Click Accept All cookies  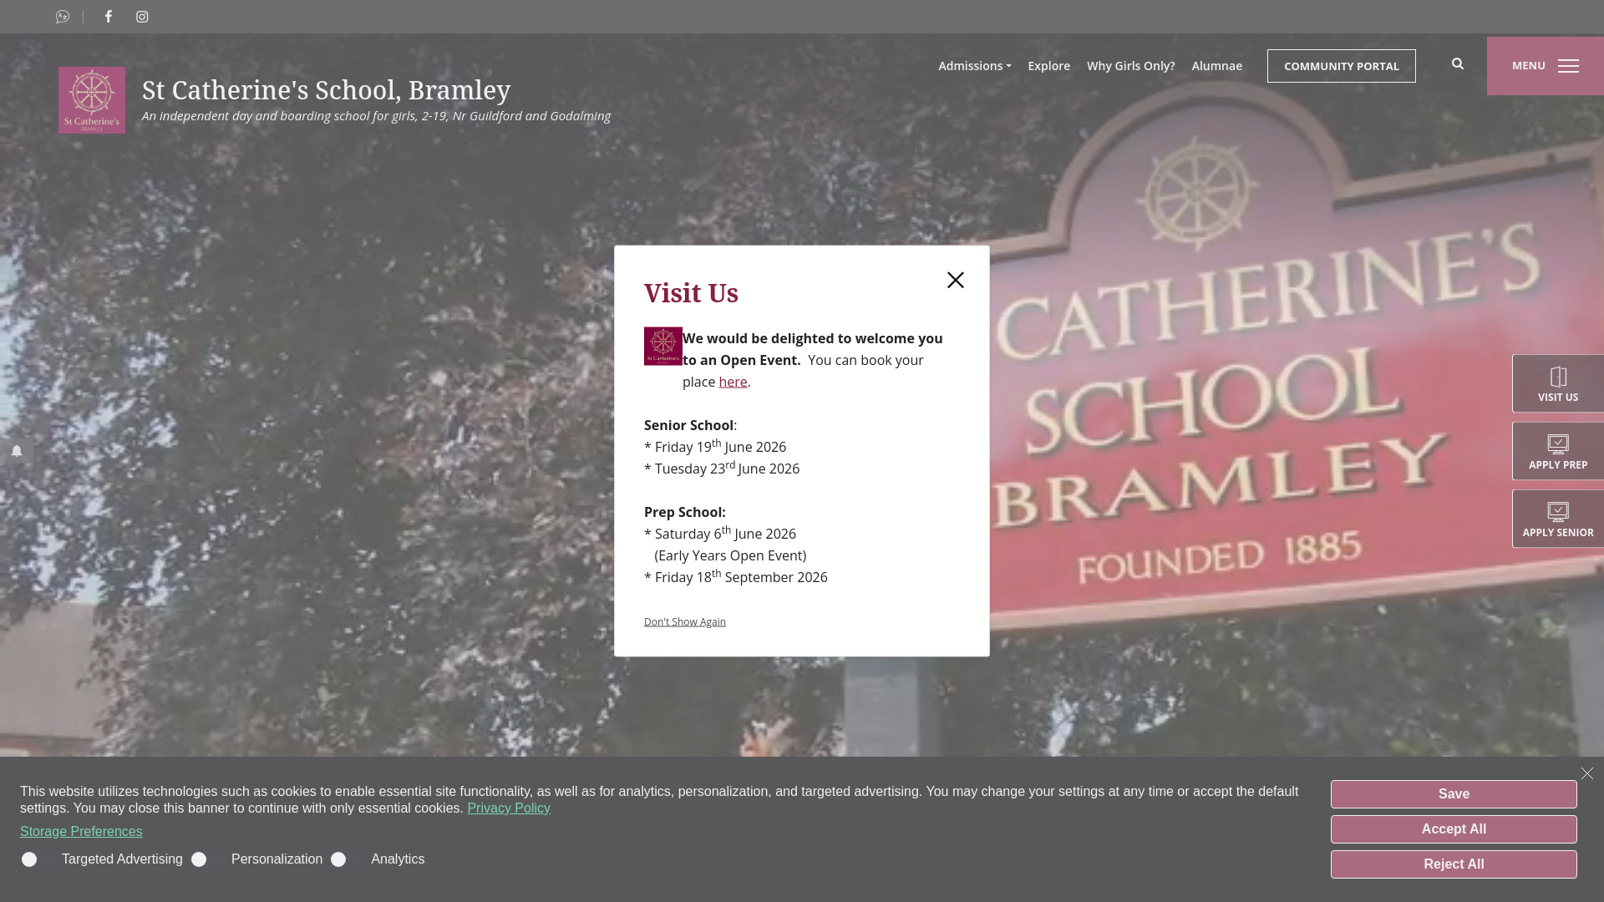(x=1454, y=829)
